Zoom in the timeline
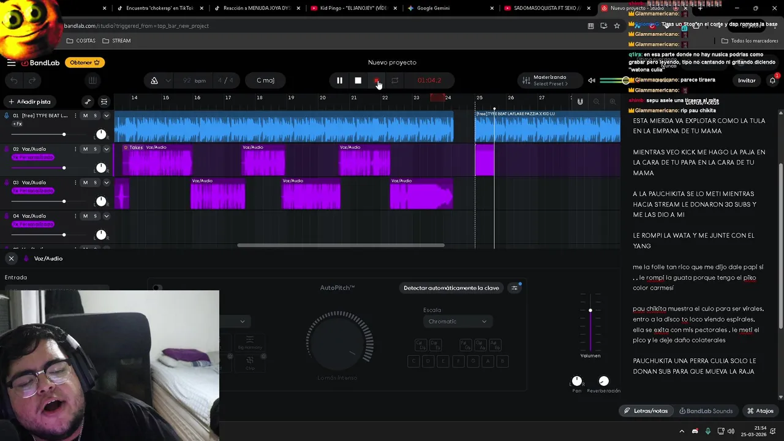Image resolution: width=784 pixels, height=441 pixels. point(612,102)
